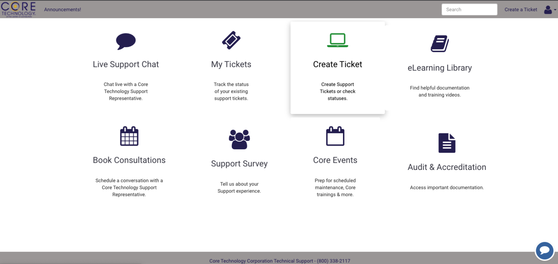
Task: Launch the chat widget bubble in bottom corner
Action: click(x=545, y=251)
